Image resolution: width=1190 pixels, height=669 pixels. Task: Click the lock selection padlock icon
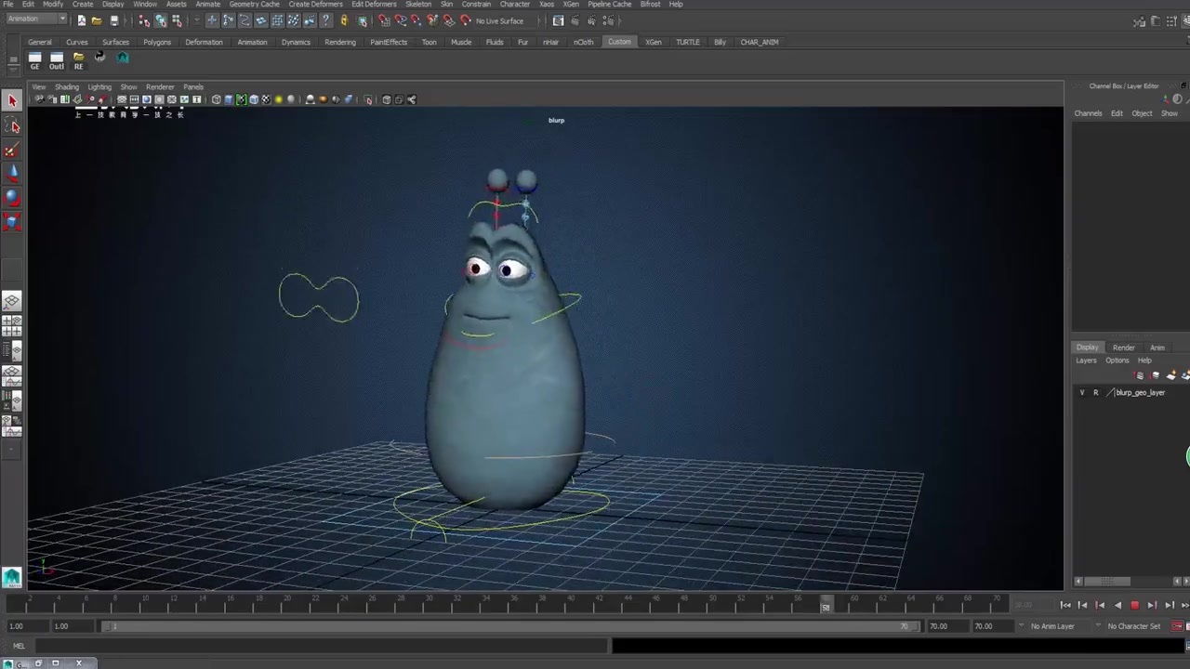tap(344, 20)
